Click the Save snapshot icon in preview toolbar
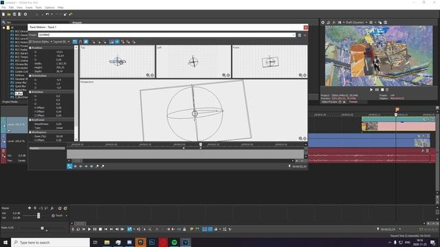The width and height of the screenshot is (440, 247). [385, 23]
